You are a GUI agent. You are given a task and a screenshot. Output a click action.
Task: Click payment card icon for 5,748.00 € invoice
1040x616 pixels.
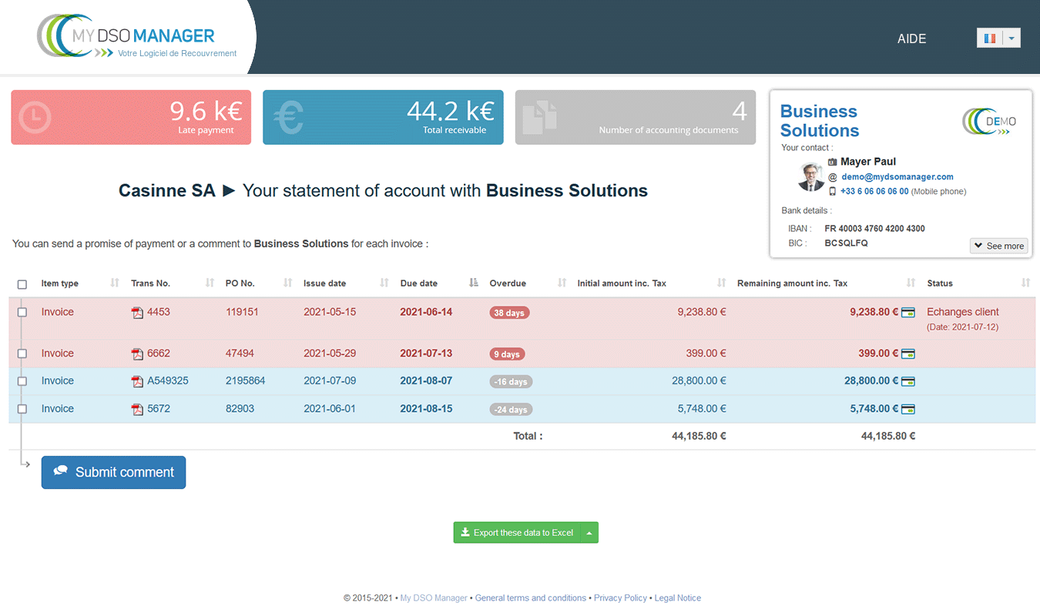click(908, 410)
